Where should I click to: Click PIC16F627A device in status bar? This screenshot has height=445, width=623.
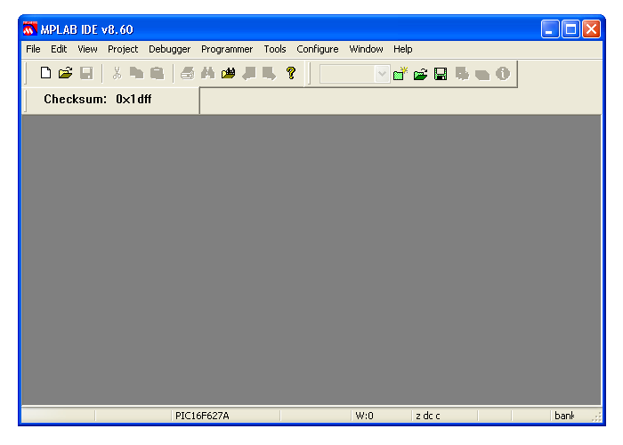[x=202, y=416]
